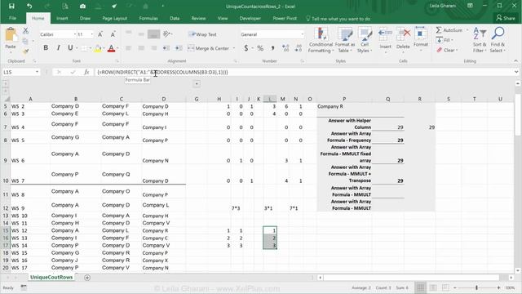The width and height of the screenshot is (522, 294).
Task: Increase font size with larger A icon
Action: (x=100, y=34)
